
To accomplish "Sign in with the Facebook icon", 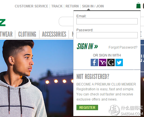I will click(94, 62).
